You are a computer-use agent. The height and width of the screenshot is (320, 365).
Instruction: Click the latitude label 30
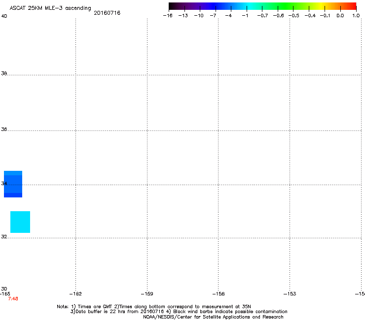(x=4, y=289)
